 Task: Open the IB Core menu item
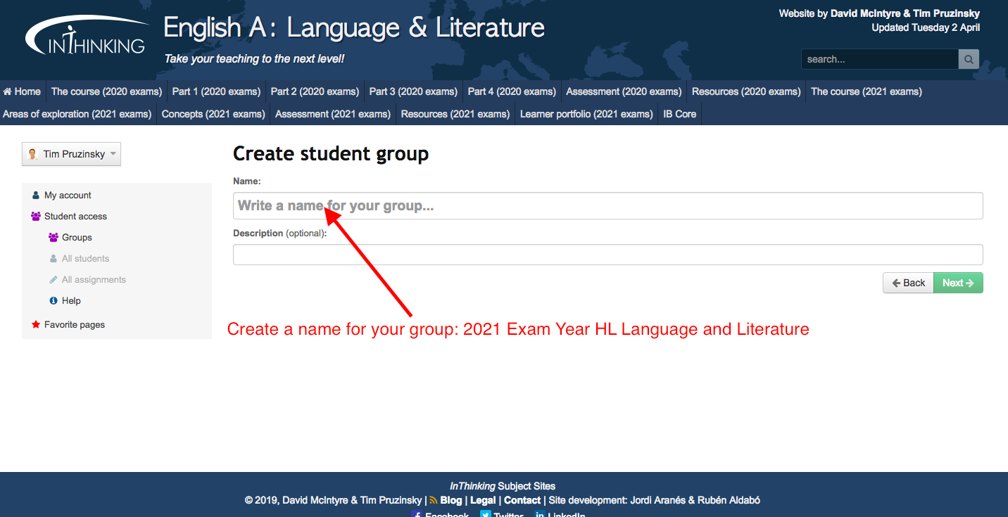point(679,114)
